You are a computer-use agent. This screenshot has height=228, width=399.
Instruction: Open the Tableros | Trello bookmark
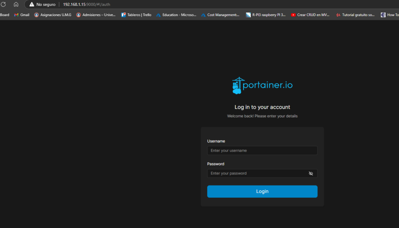[x=136, y=15]
